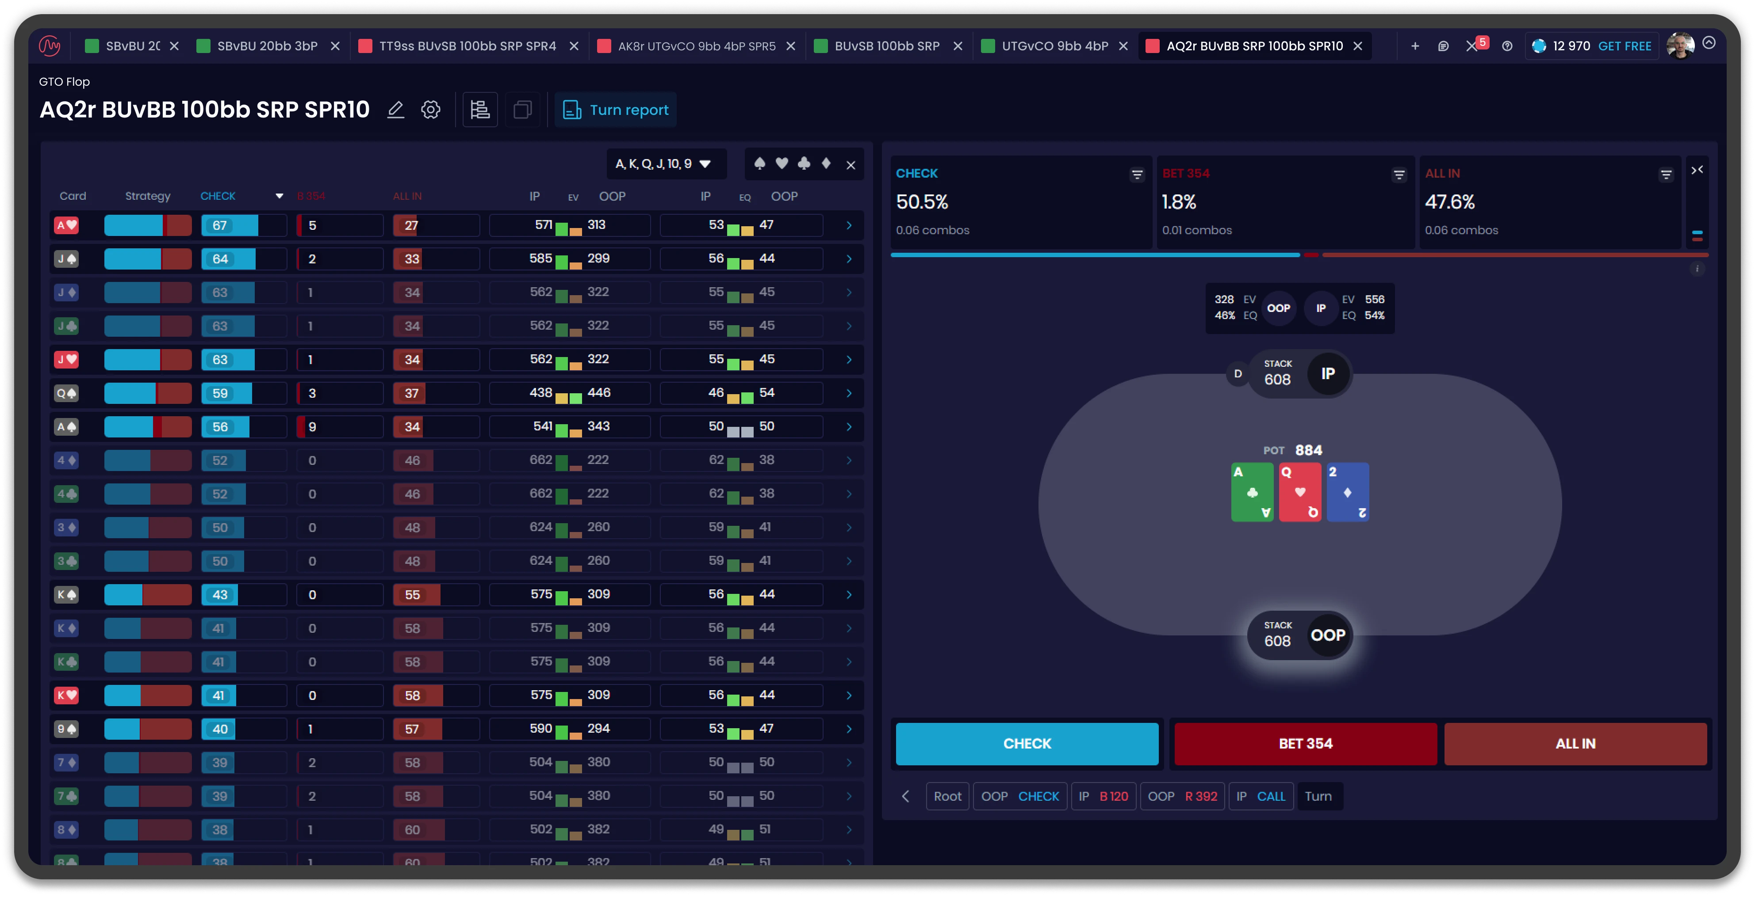Image resolution: width=1755 pixels, height=897 pixels.
Task: Click the GET FREE link
Action: click(x=1625, y=46)
